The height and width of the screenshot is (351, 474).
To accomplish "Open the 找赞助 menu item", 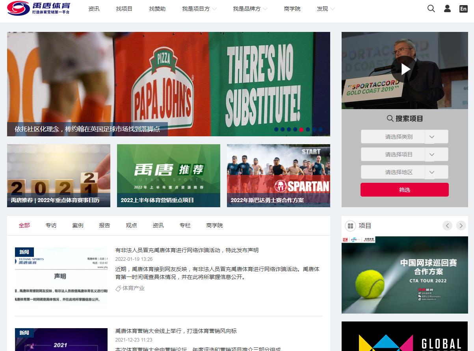I will pyautogui.click(x=157, y=9).
